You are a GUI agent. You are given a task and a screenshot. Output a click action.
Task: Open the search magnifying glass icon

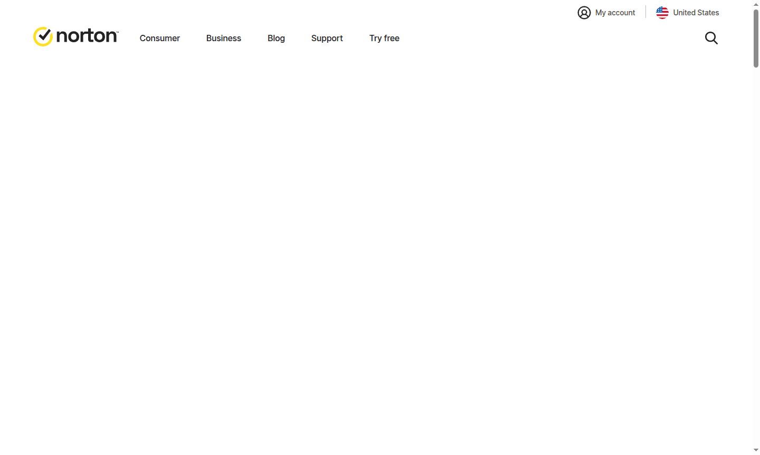(711, 38)
